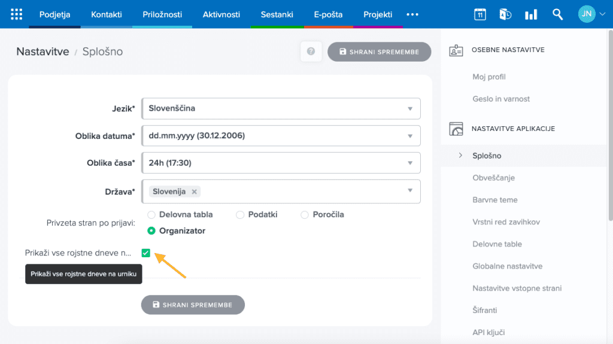The image size is (613, 344).
Task: Click the question mark help icon
Action: [x=311, y=51]
